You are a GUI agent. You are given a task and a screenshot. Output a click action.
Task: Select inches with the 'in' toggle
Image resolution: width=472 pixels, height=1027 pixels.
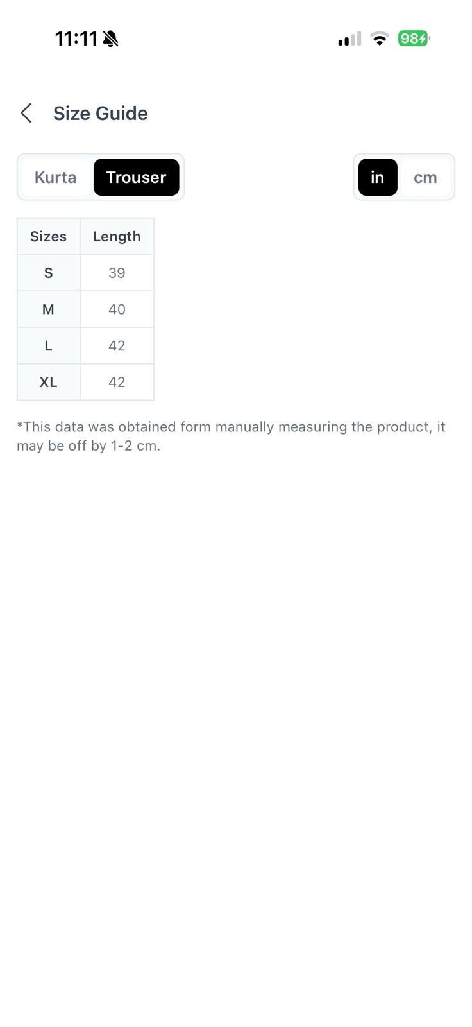pyautogui.click(x=377, y=177)
